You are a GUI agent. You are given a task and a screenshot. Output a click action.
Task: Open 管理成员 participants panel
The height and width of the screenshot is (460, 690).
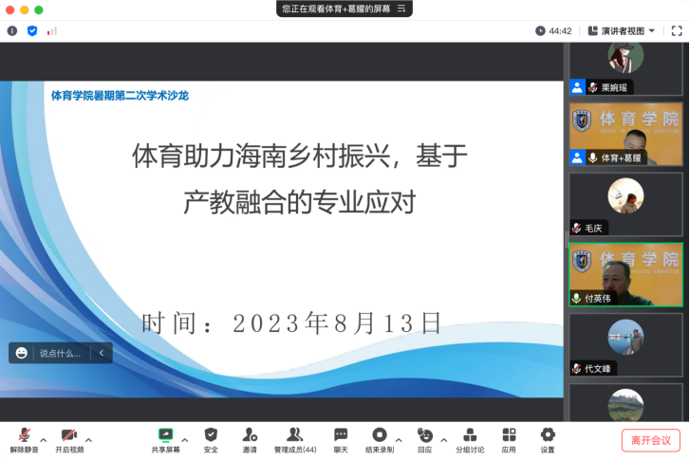(295, 438)
